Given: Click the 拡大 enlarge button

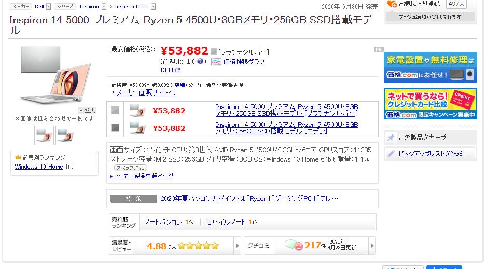Looking at the screenshot, I should coord(87,111).
